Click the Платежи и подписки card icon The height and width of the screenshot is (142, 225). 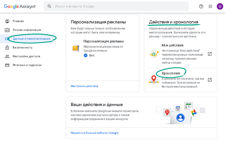(7, 65)
